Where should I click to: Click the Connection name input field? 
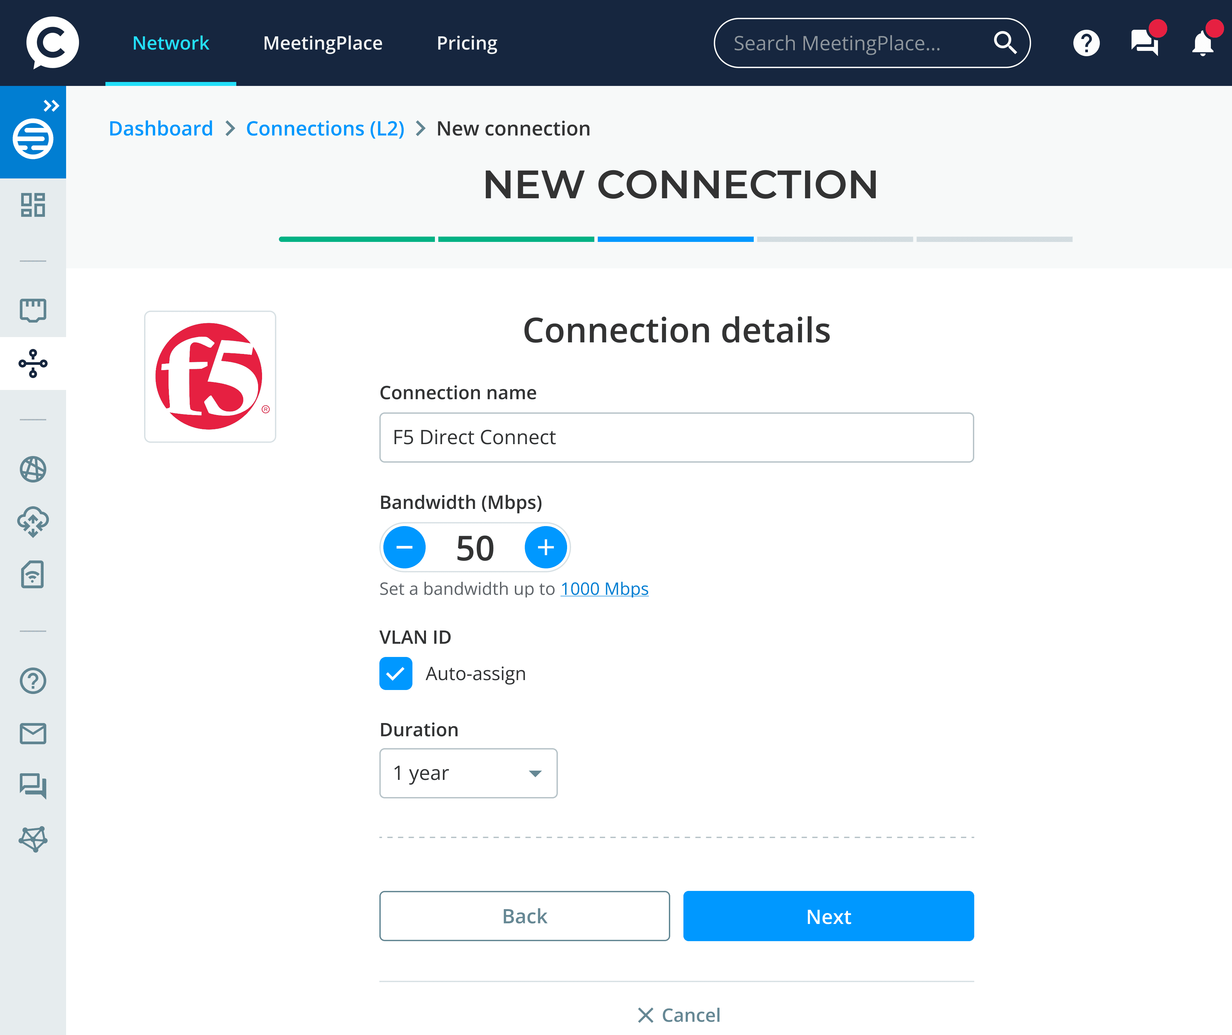pos(676,438)
